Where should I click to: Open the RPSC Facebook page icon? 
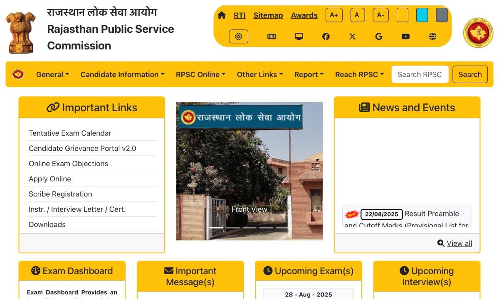tap(326, 37)
